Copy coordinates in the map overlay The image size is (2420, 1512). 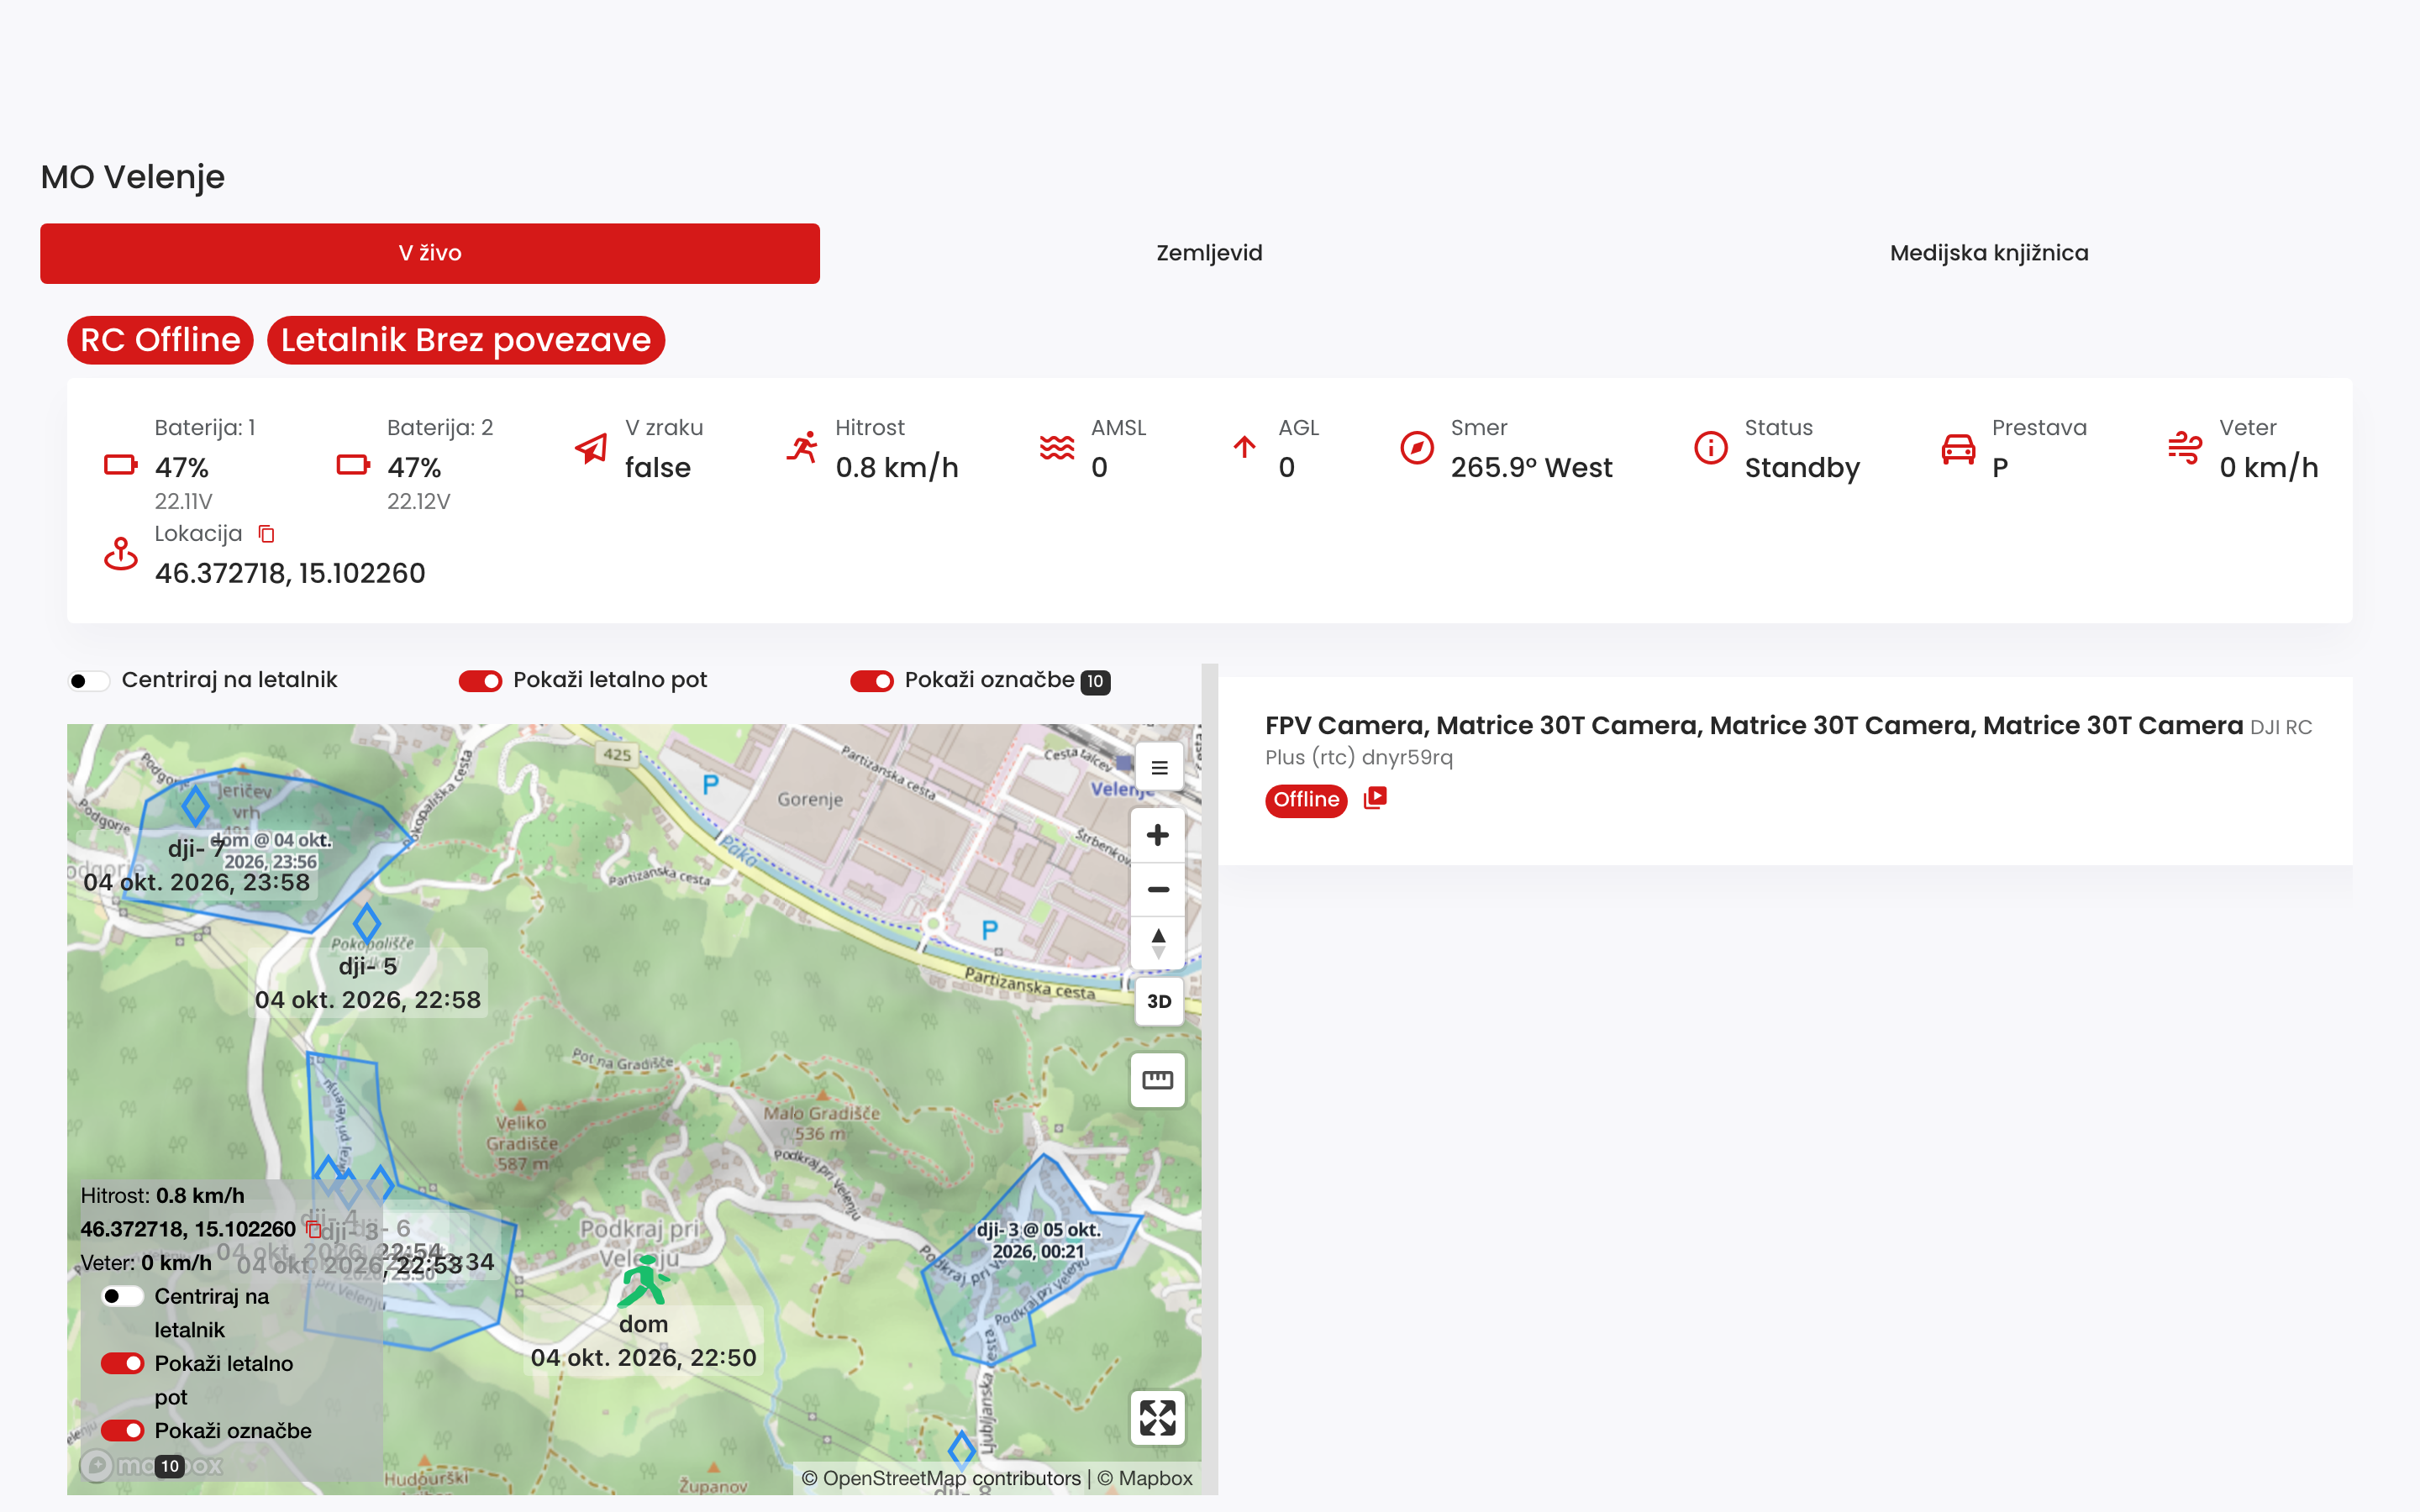coord(314,1229)
